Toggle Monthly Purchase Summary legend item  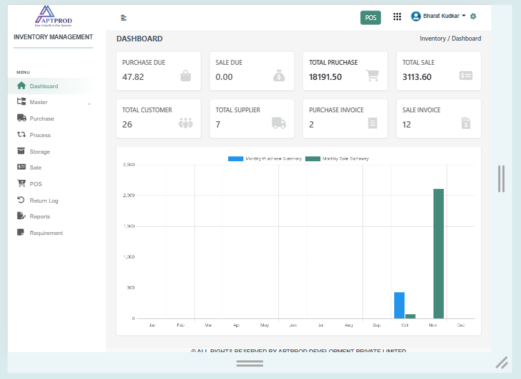265,158
